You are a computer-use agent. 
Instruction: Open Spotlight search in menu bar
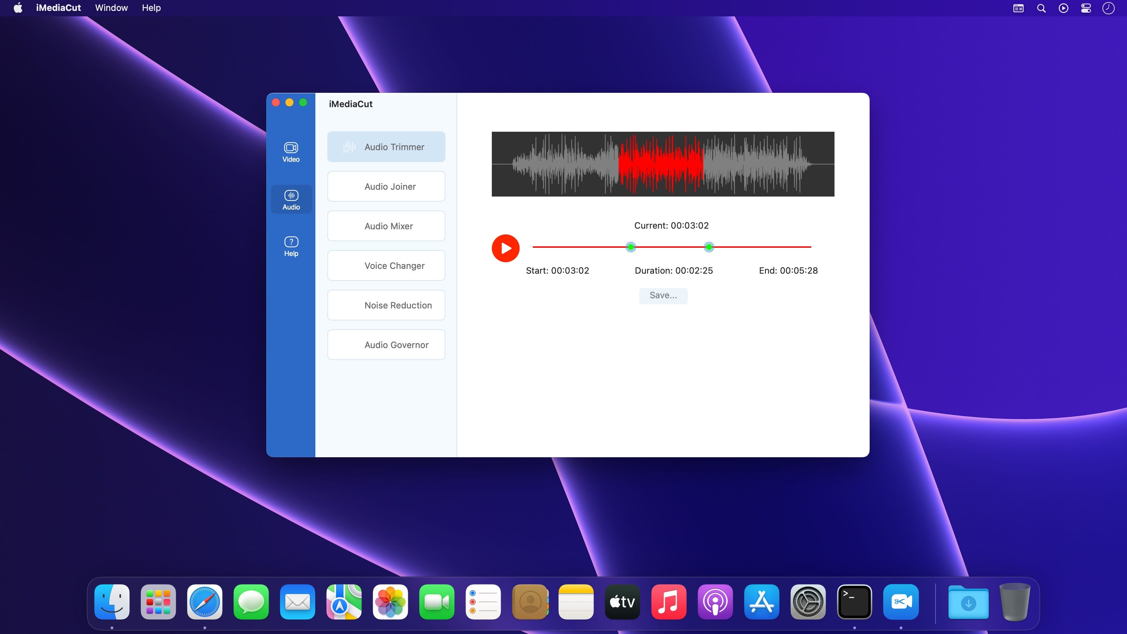pos(1041,8)
